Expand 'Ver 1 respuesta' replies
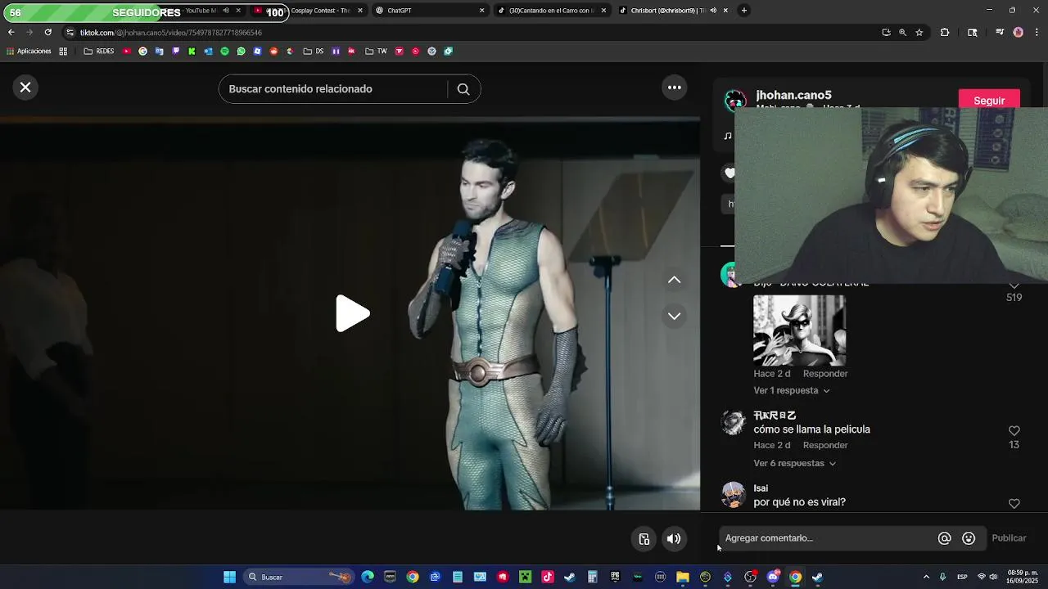The height and width of the screenshot is (589, 1048). (792, 391)
